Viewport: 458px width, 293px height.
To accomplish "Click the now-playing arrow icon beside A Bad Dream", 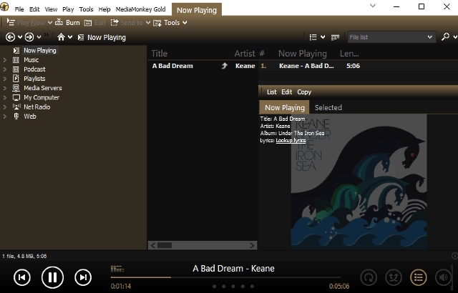I will click(224, 66).
